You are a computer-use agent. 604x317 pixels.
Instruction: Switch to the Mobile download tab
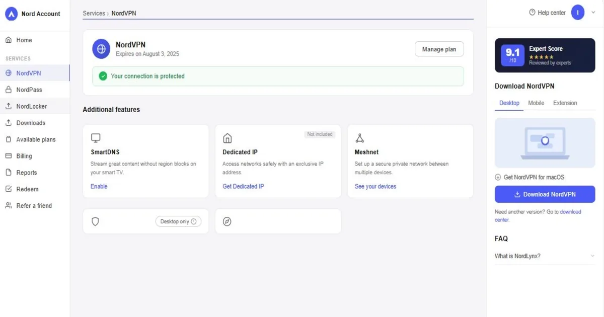coord(536,103)
